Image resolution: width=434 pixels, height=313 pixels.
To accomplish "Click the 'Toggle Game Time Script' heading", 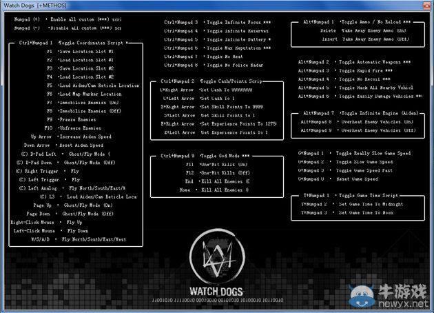I will tap(369, 196).
